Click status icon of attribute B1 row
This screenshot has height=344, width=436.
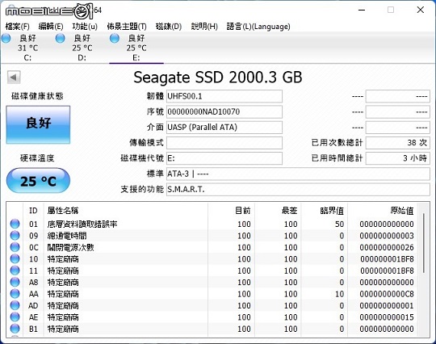[x=15, y=329]
